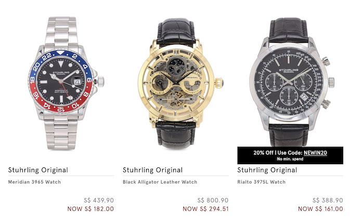
Task: Open the Meridian 3965 watch image
Action: pos(66,83)
